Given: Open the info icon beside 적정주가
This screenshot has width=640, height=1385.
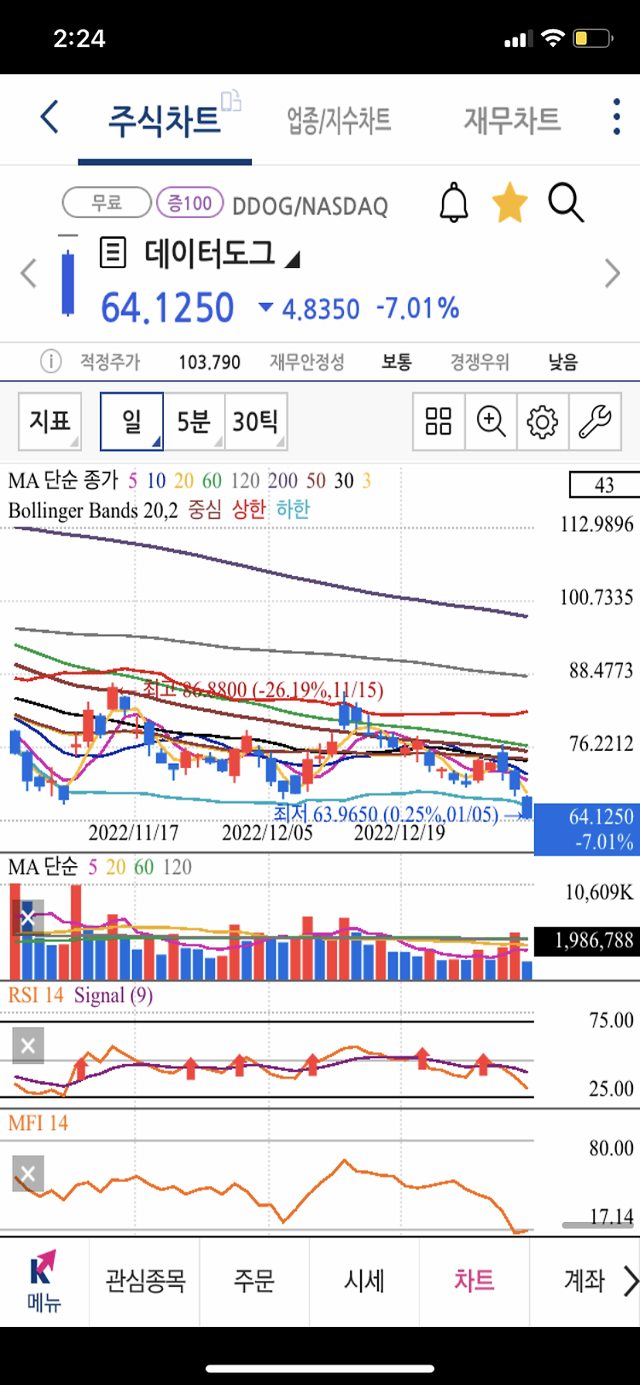Looking at the screenshot, I should point(51,362).
